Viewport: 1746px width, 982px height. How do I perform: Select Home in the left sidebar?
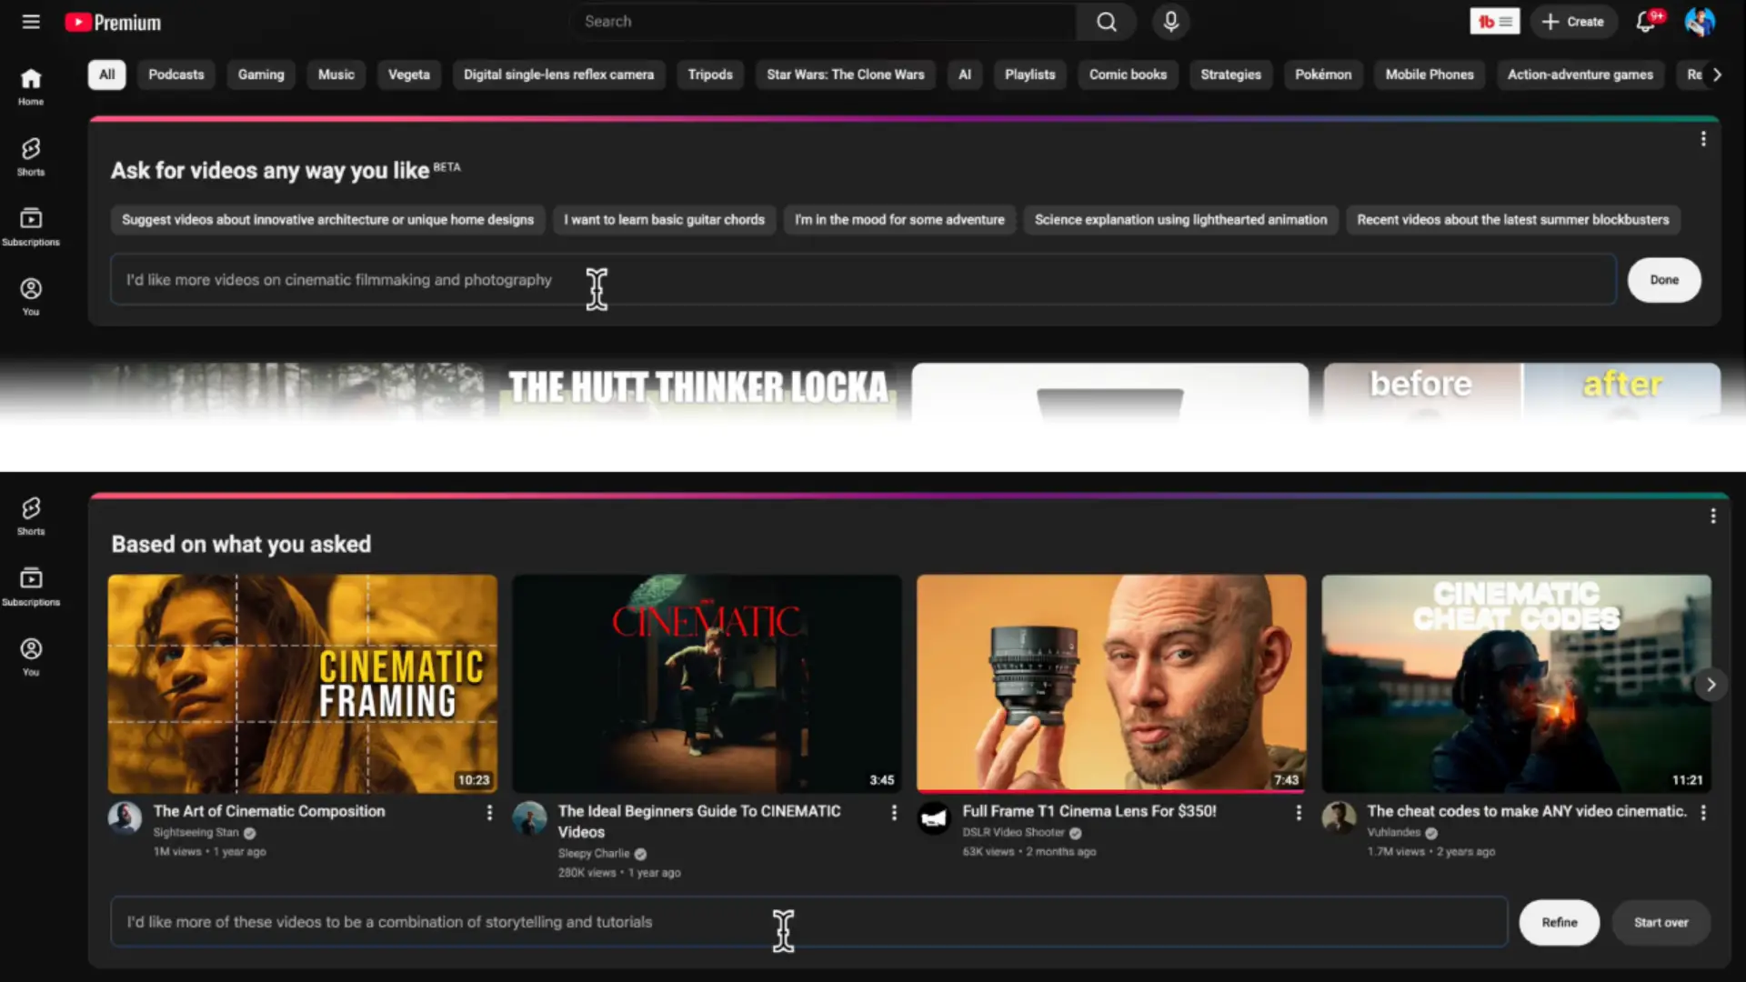[x=30, y=85]
